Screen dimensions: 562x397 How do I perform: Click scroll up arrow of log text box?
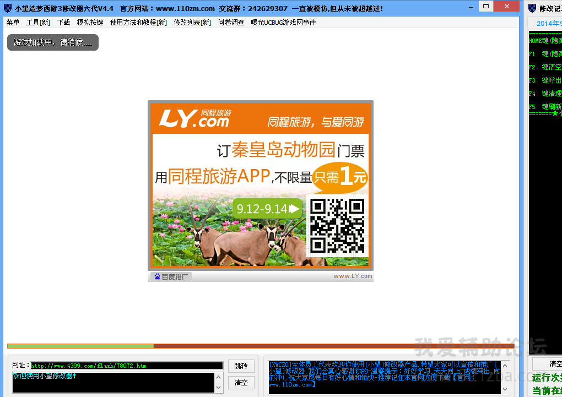[219, 377]
